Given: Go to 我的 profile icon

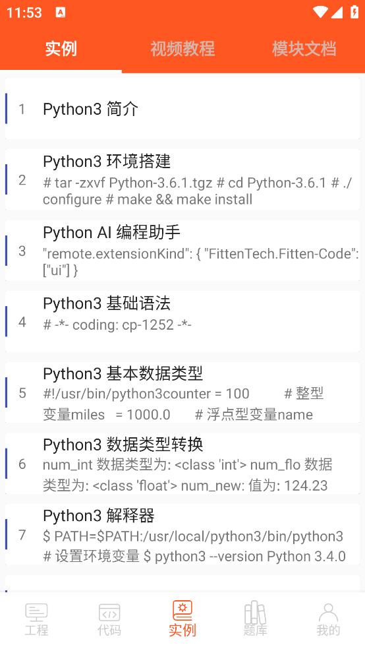Looking at the screenshot, I should [x=328, y=612].
